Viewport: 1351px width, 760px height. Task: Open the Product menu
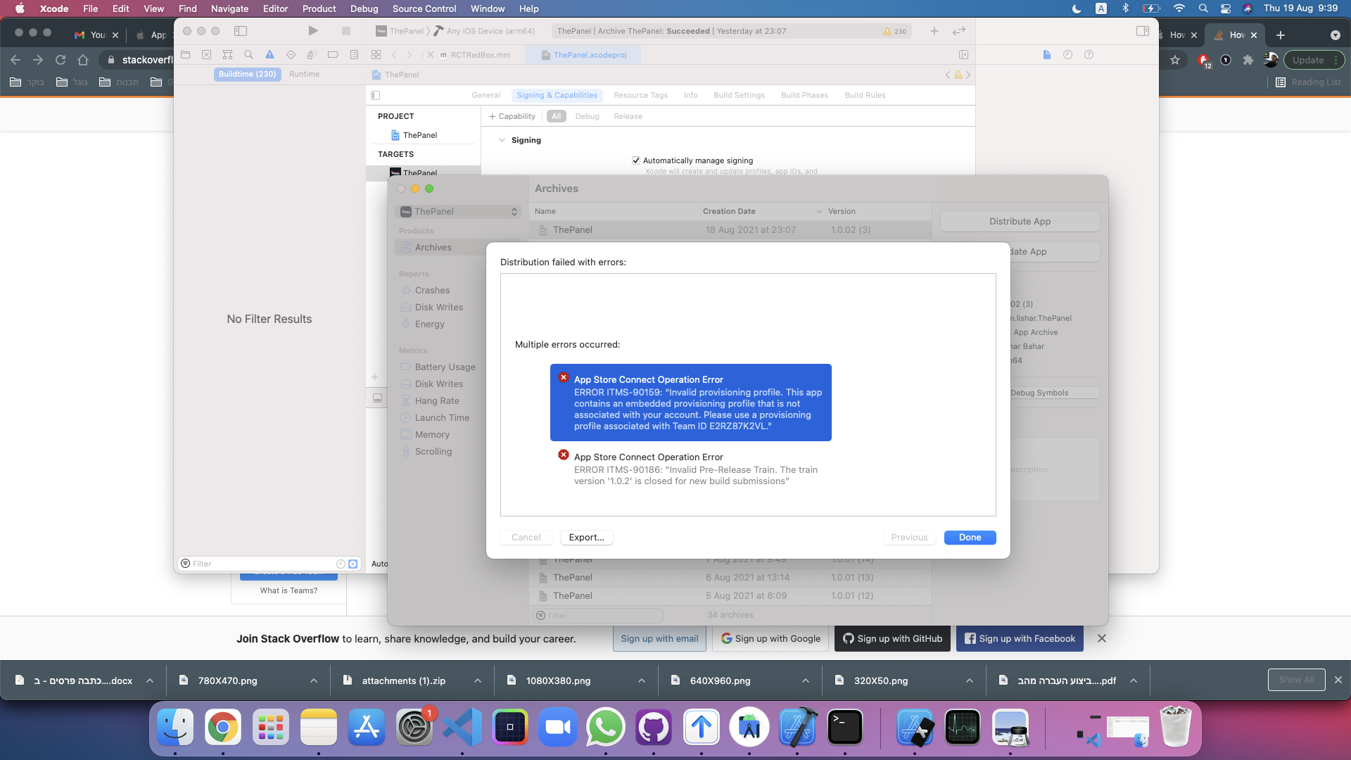click(x=319, y=8)
